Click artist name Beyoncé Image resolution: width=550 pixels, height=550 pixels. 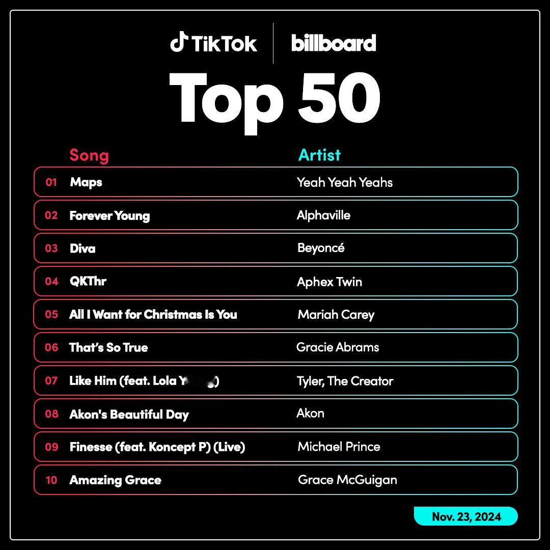click(x=321, y=248)
